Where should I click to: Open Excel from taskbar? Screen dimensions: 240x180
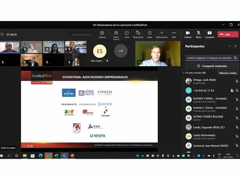pyautogui.click(x=56, y=156)
